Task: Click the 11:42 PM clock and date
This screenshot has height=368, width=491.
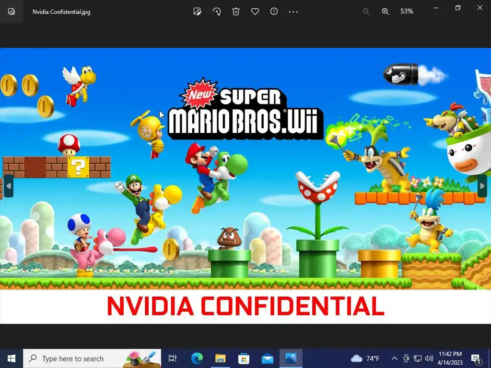Action: 450,358
